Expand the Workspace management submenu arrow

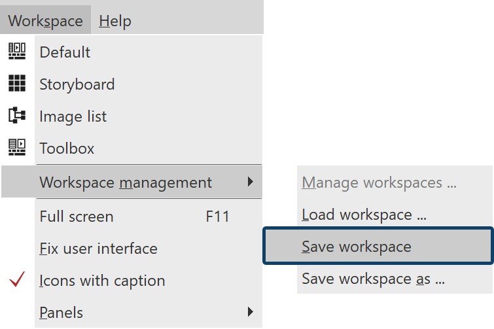pyautogui.click(x=251, y=182)
